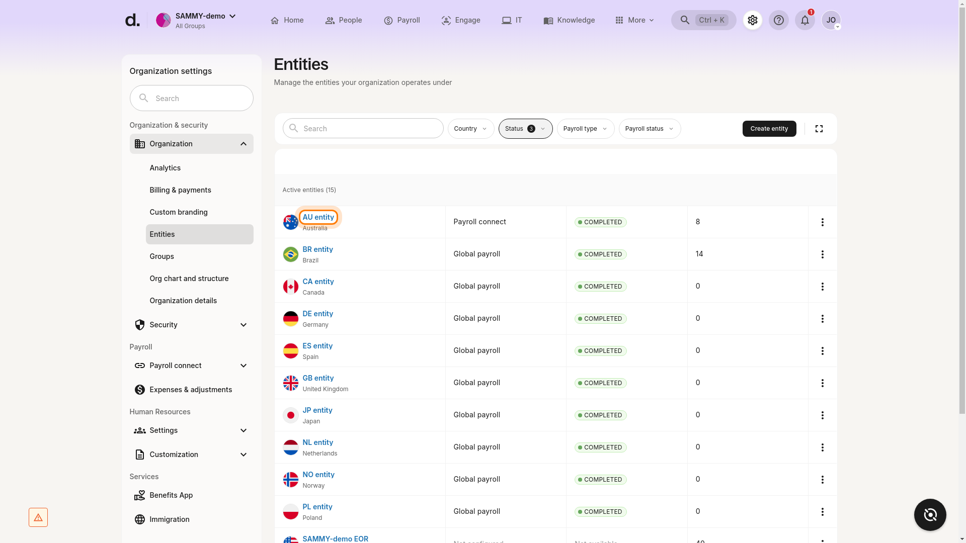Viewport: 966px width, 543px height.
Task: Click the round floating button at the bottom right
Action: point(930,515)
